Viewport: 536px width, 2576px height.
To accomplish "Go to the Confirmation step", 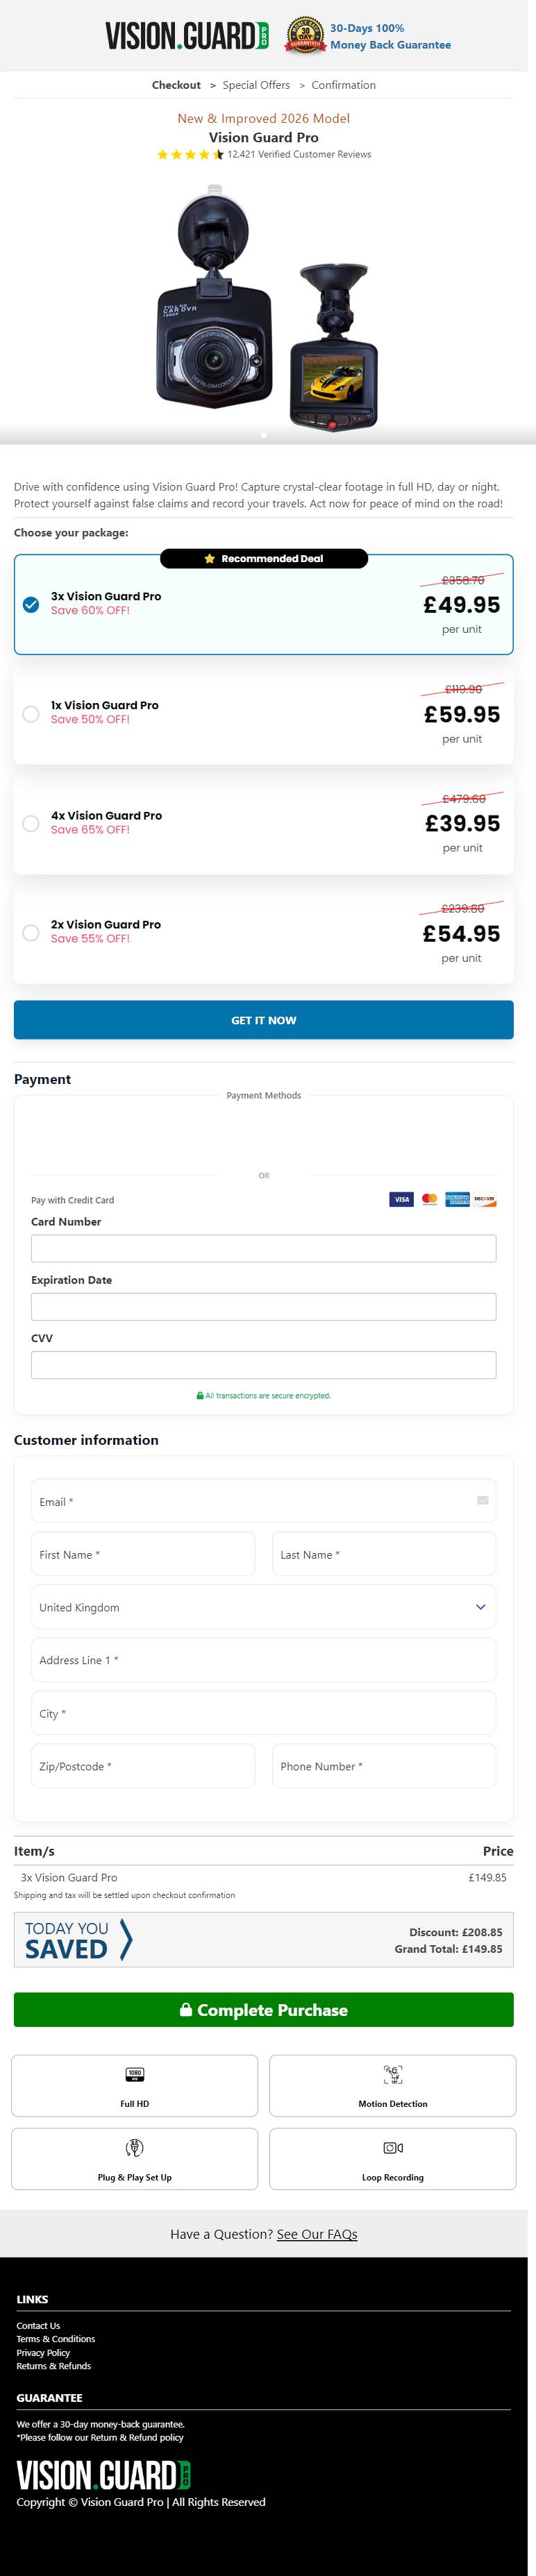I will (x=343, y=85).
